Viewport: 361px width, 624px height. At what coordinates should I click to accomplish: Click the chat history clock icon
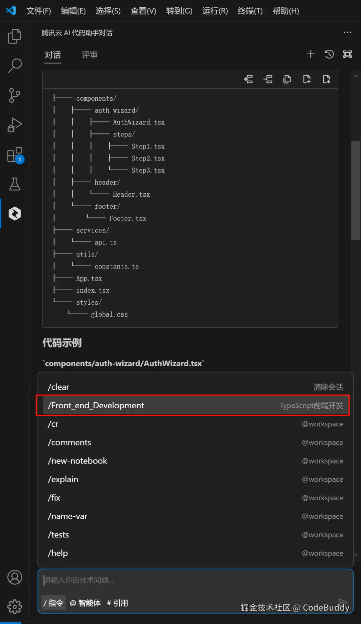pos(329,54)
